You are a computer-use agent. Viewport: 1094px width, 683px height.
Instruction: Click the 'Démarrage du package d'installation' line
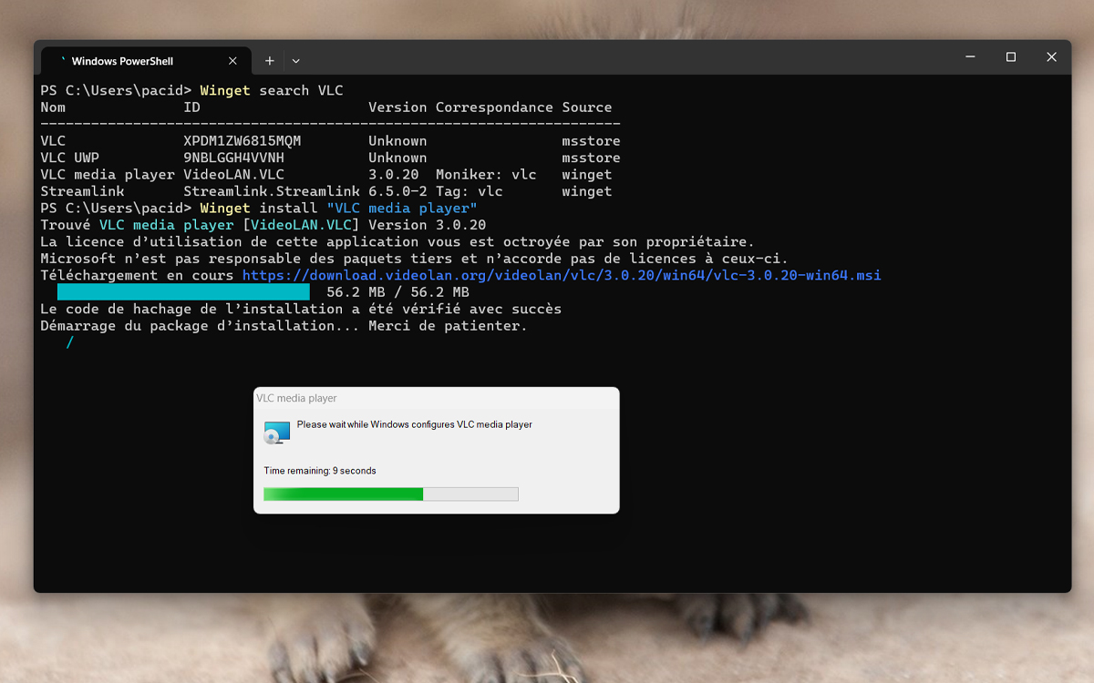click(x=284, y=326)
